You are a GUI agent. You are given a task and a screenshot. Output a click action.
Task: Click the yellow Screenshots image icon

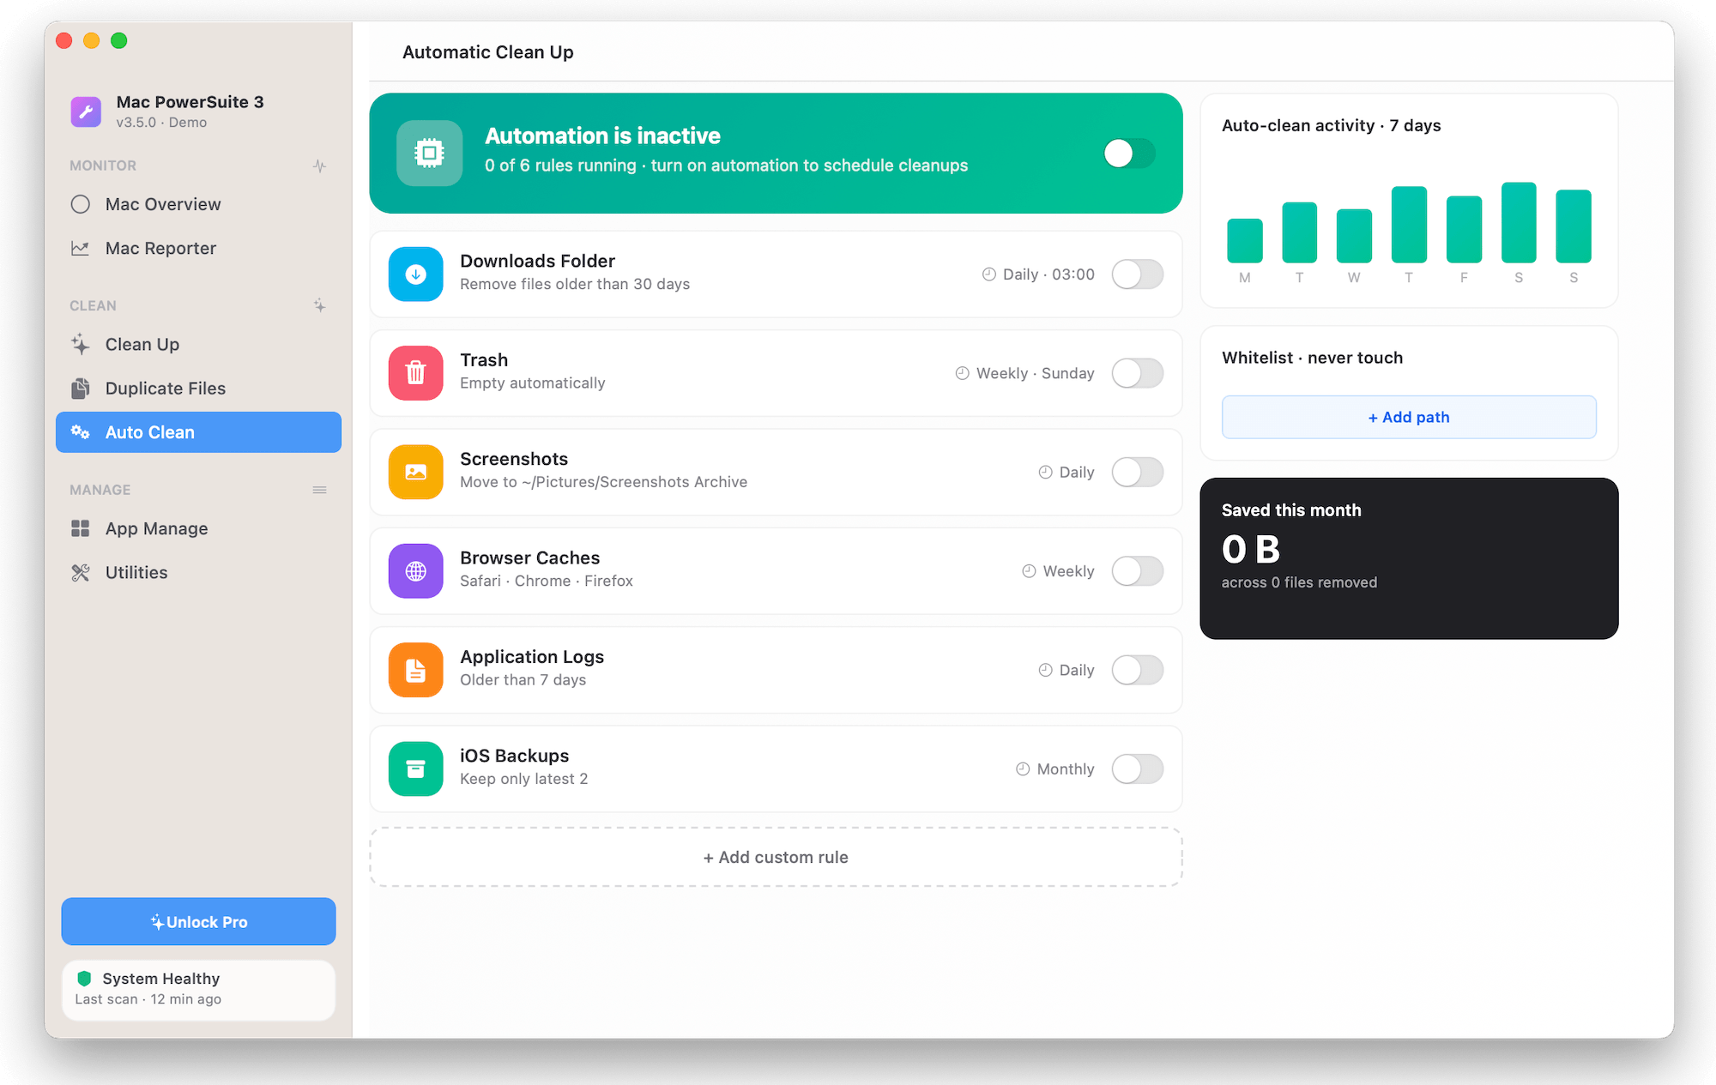coord(415,472)
